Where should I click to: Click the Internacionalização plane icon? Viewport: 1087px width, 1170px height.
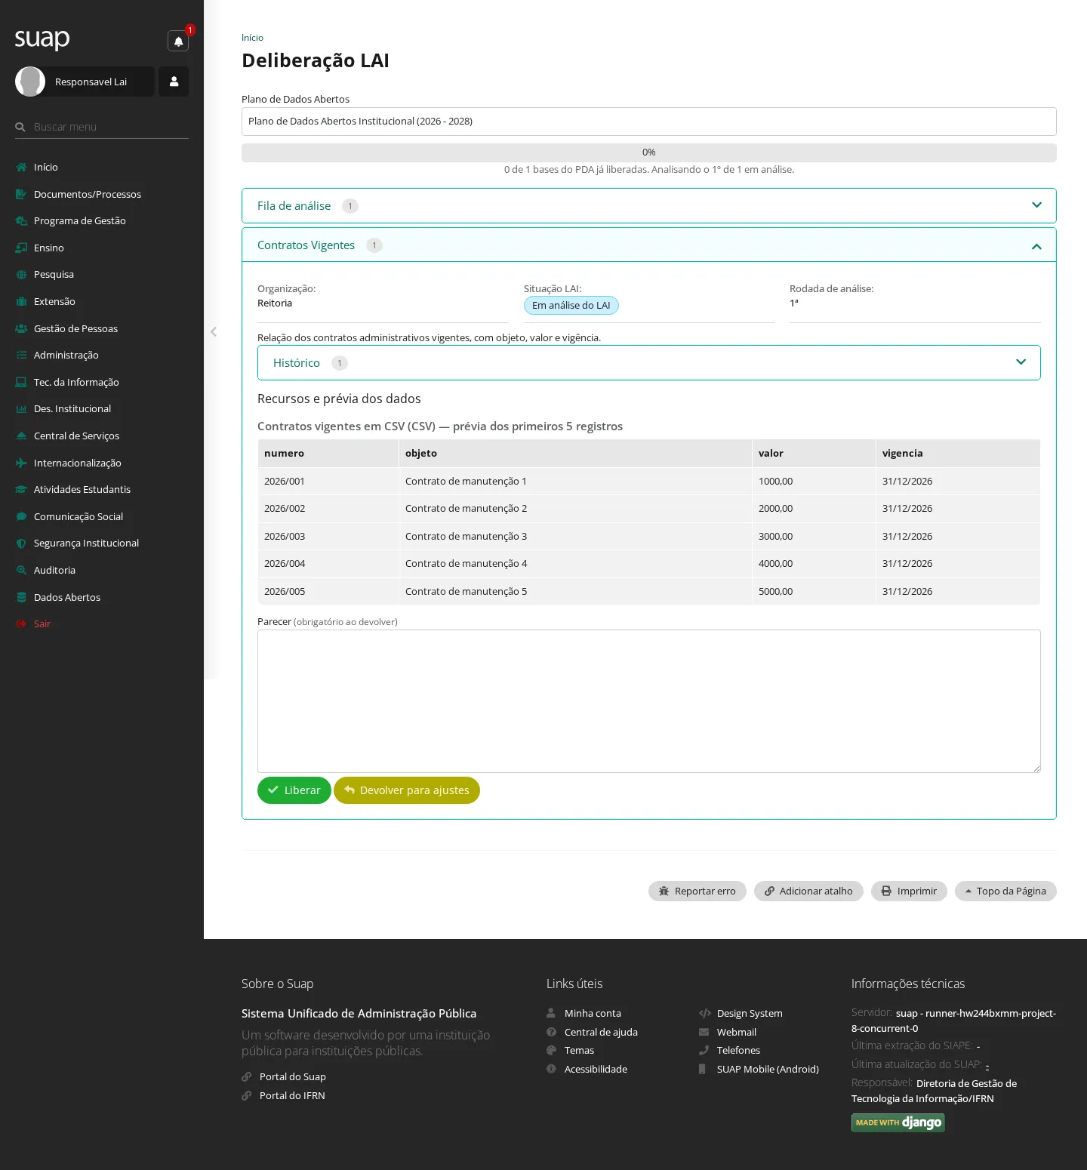click(x=21, y=463)
